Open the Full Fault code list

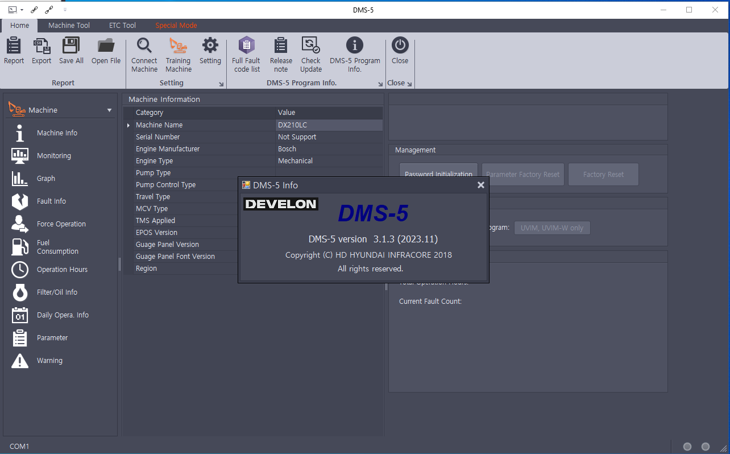click(246, 55)
